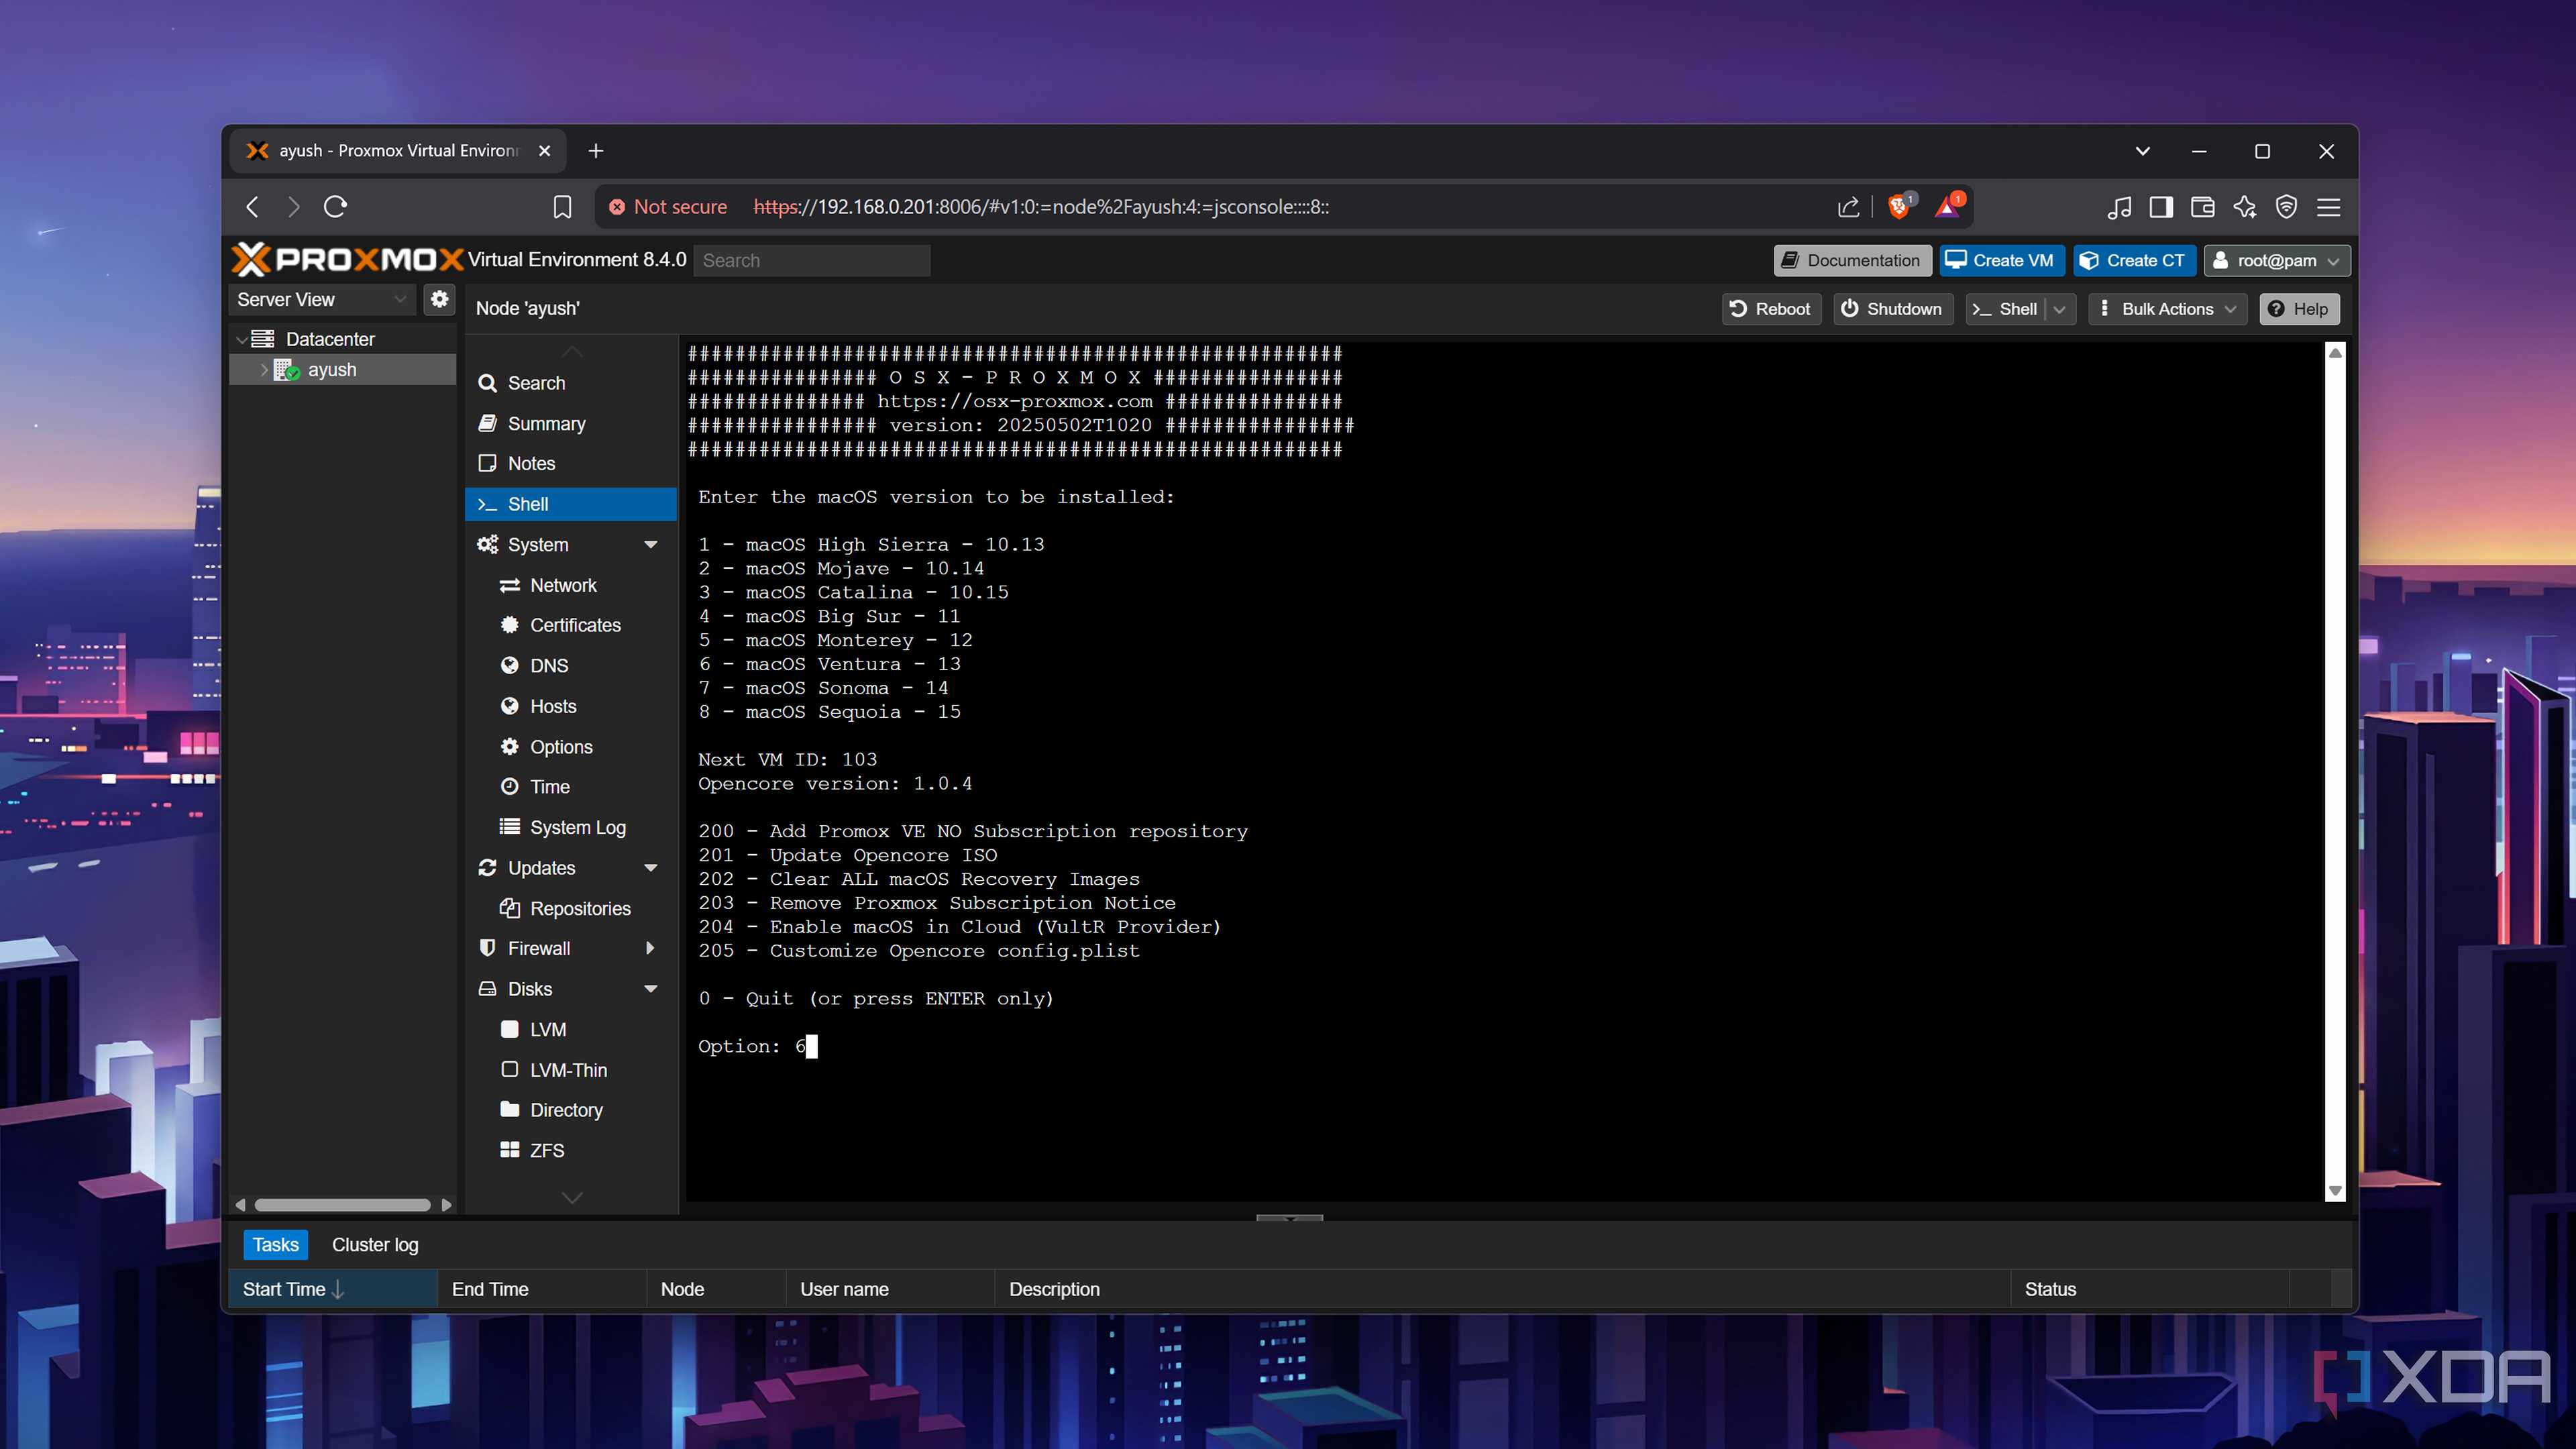Open Network settings item
This screenshot has width=2576, height=1449.
coord(570,585)
